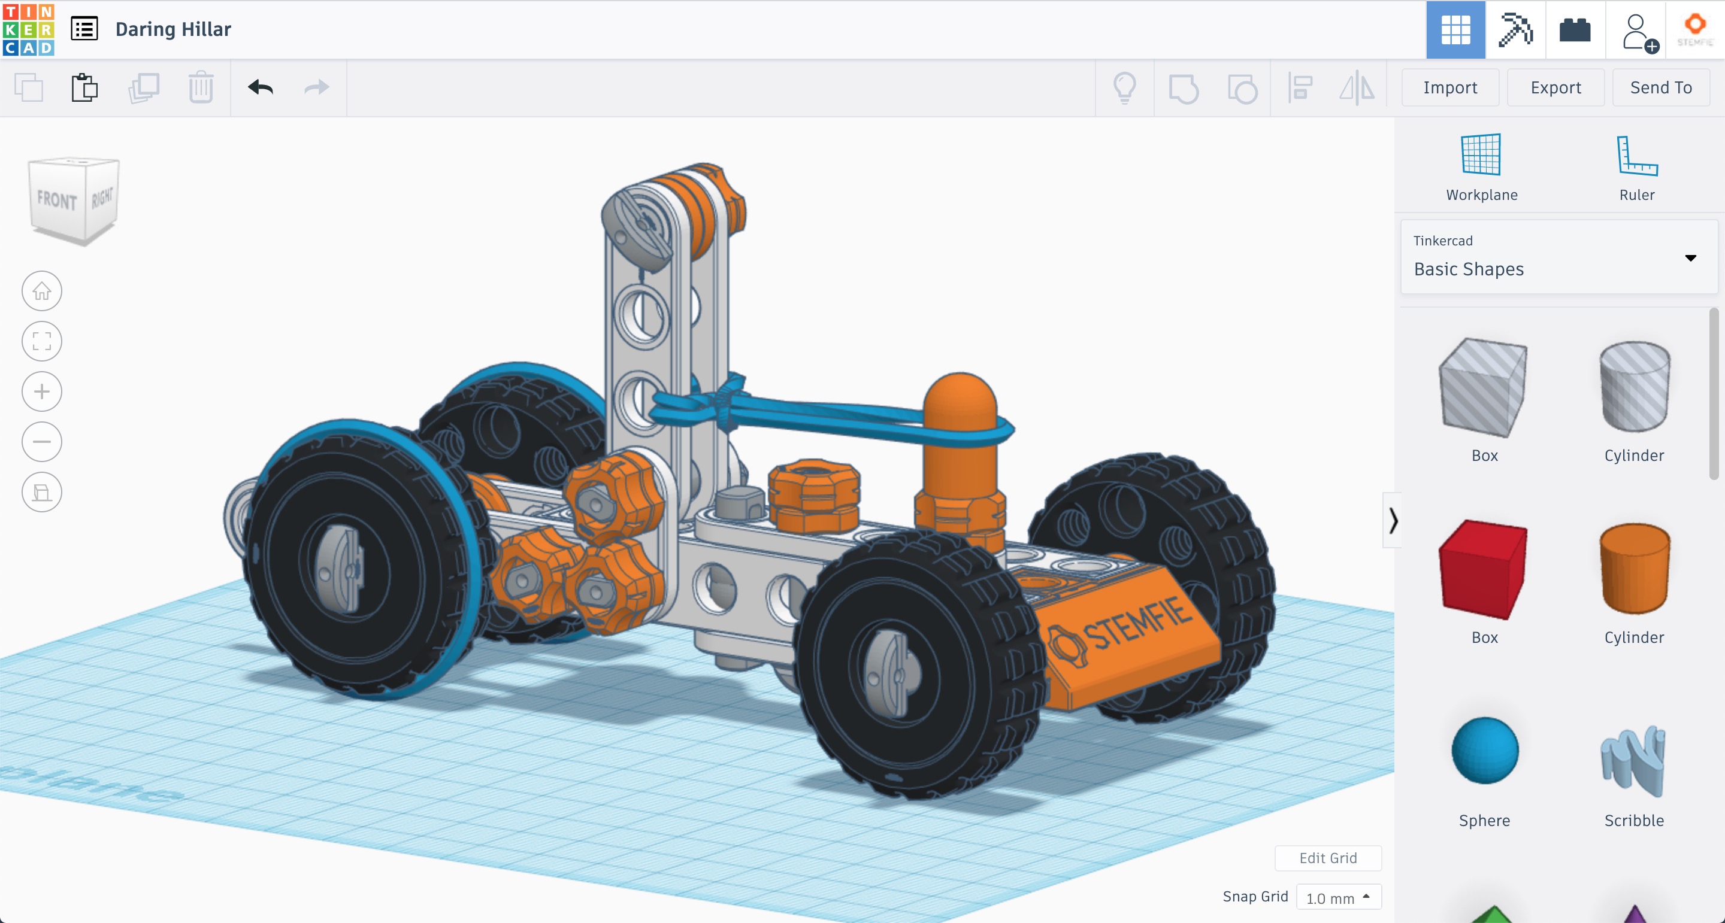This screenshot has height=923, width=1725.
Task: Click the Home view button
Action: pyautogui.click(x=41, y=291)
